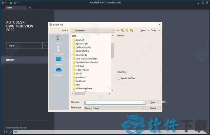Close the command line with X icon
This screenshot has height=135, width=210.
click(x=7, y=132)
